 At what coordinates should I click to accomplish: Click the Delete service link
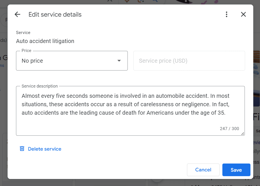point(44,149)
